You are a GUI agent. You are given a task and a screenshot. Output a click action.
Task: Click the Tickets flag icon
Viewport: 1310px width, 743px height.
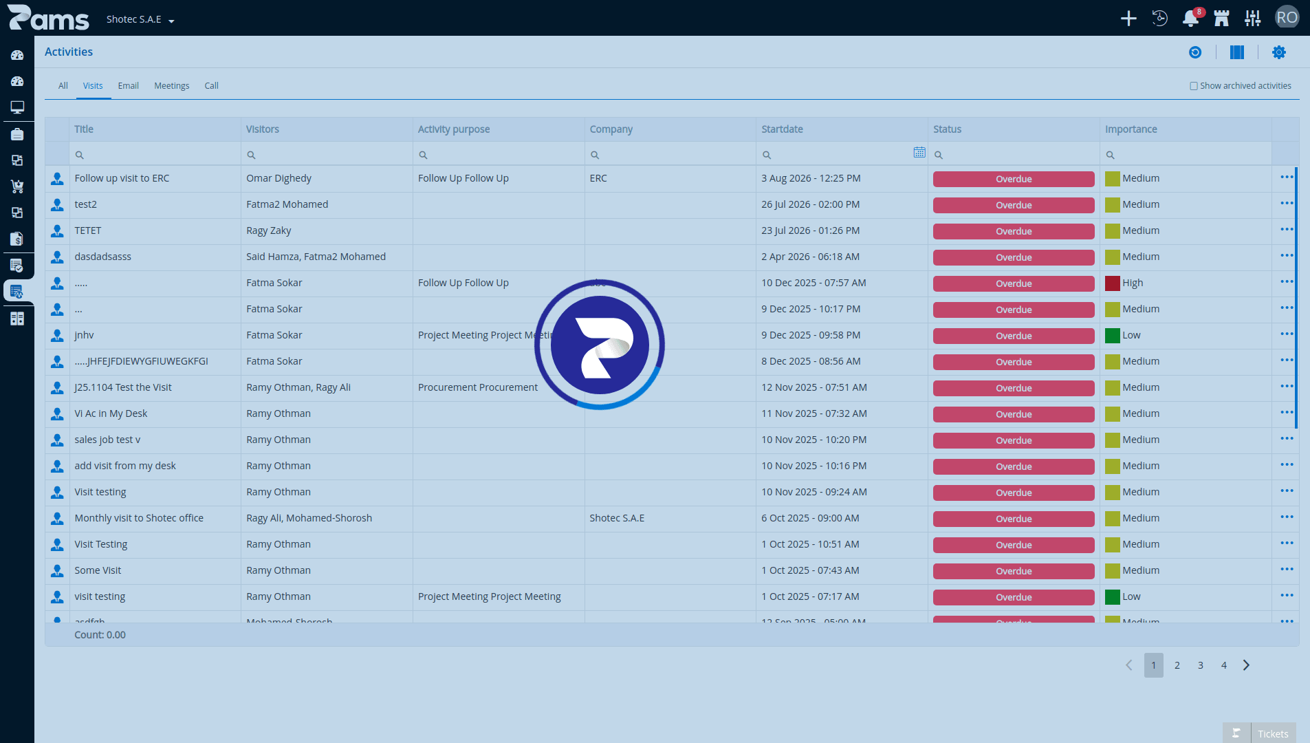1236,733
